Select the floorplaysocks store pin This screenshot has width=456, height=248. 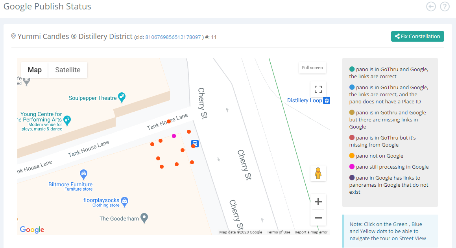pyautogui.click(x=125, y=202)
